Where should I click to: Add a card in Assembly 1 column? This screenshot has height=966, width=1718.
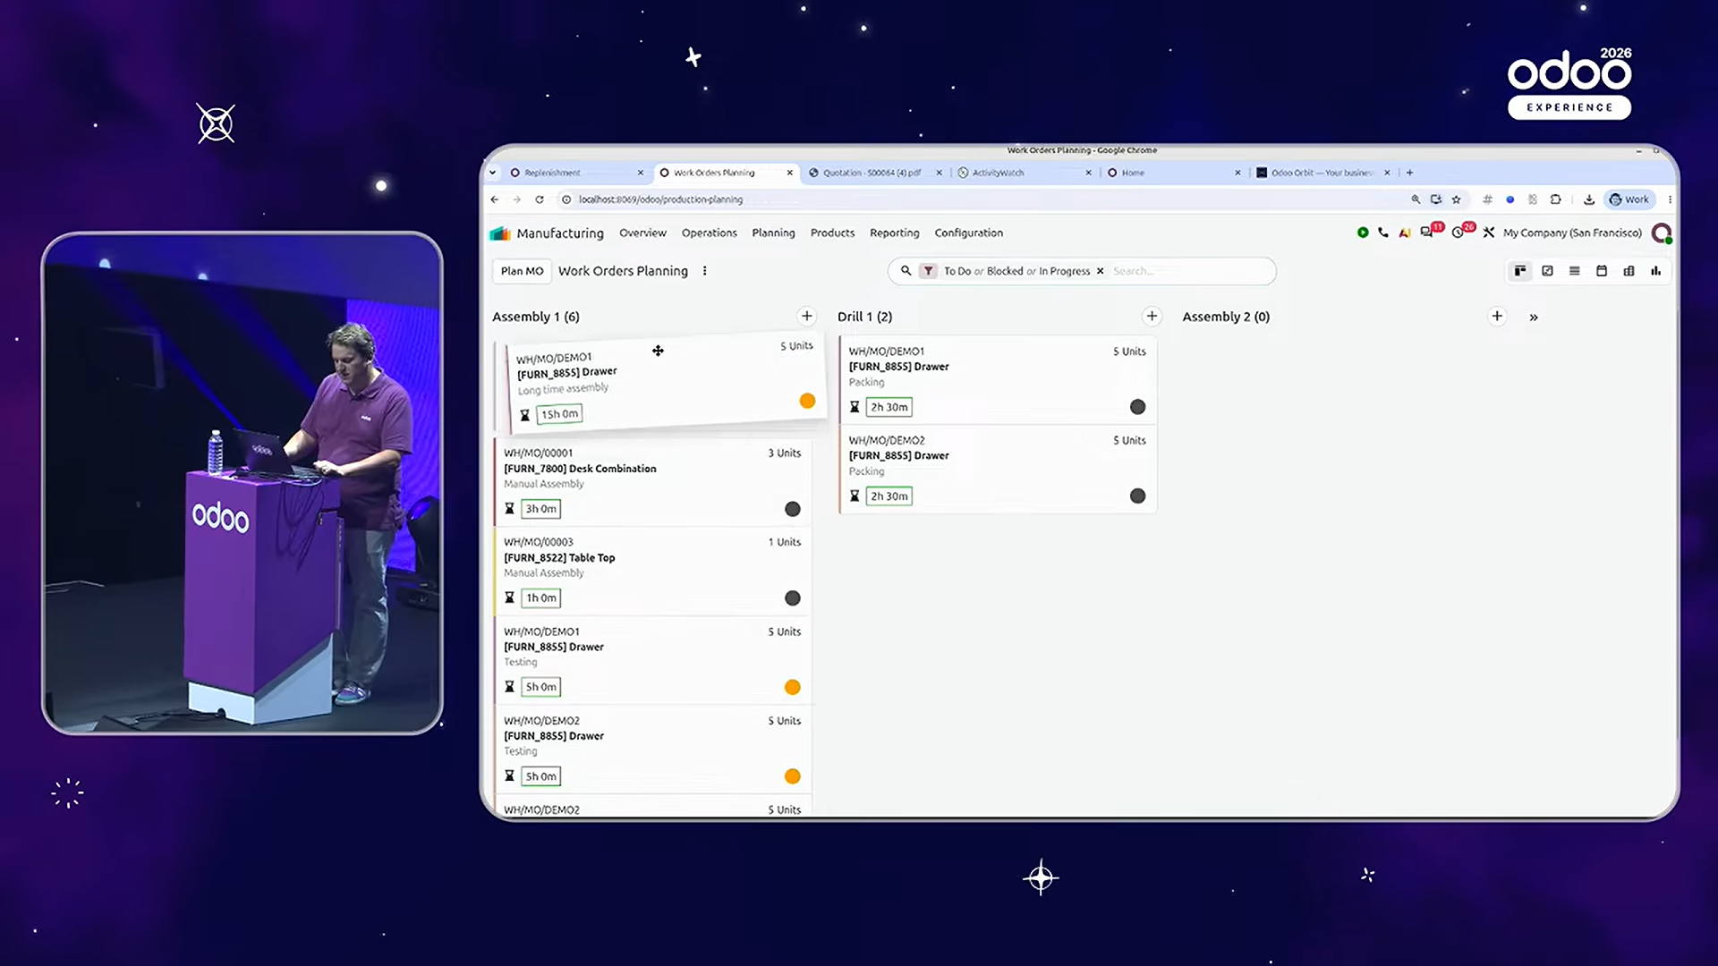pos(806,317)
